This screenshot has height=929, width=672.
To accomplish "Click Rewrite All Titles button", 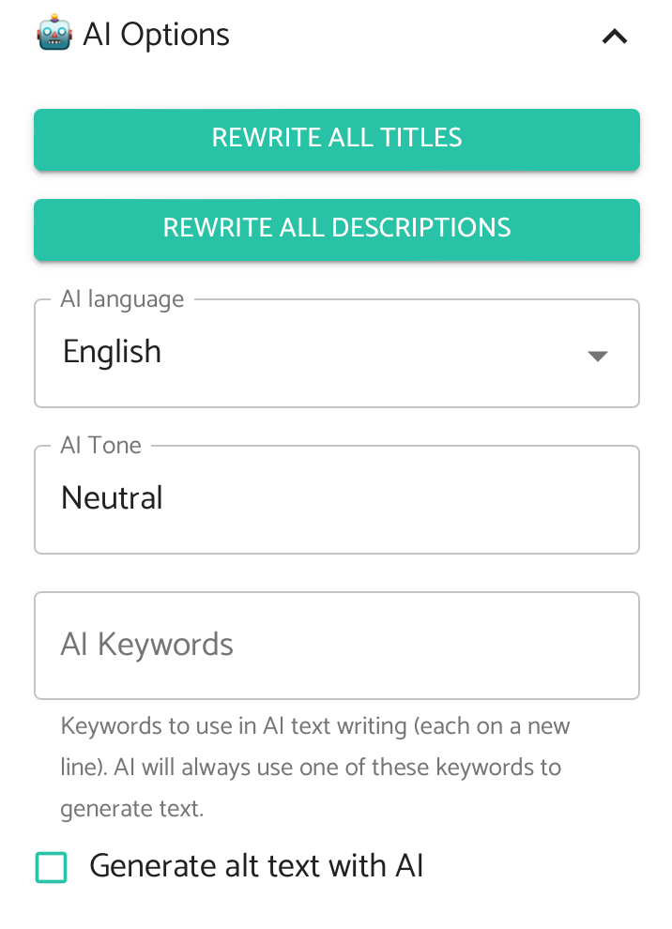I will [337, 139].
